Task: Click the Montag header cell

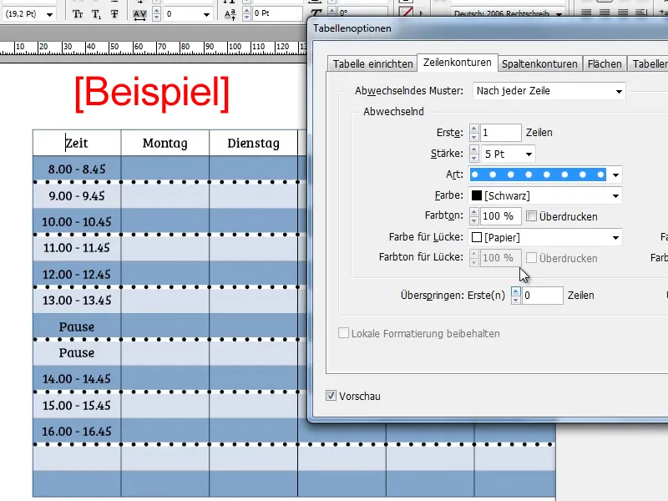Action: click(x=164, y=143)
